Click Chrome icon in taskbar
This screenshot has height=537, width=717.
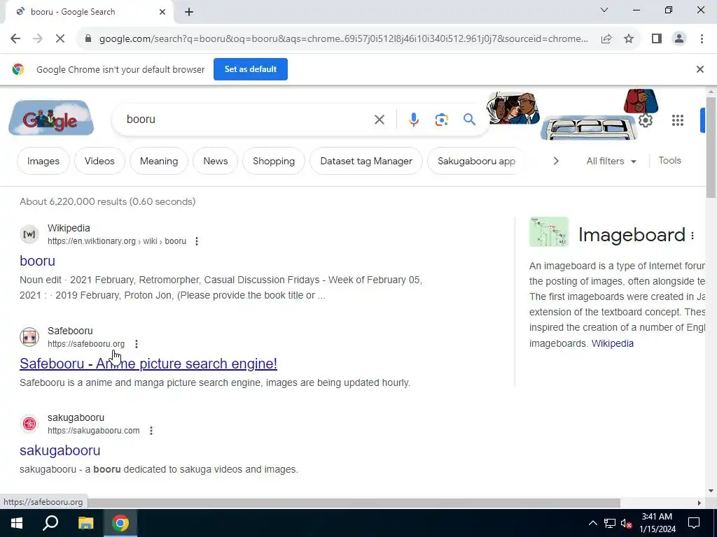click(x=120, y=523)
